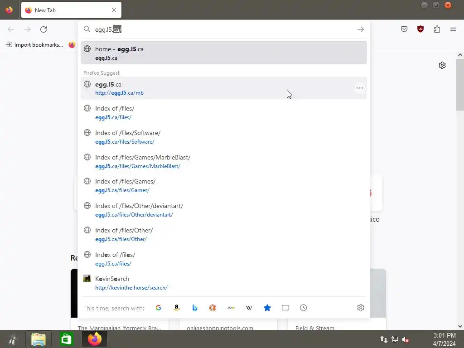Image resolution: width=464 pixels, height=348 pixels.
Task: Open egg.l5.ca/files/Software/ suggestion
Action: pyautogui.click(x=224, y=137)
